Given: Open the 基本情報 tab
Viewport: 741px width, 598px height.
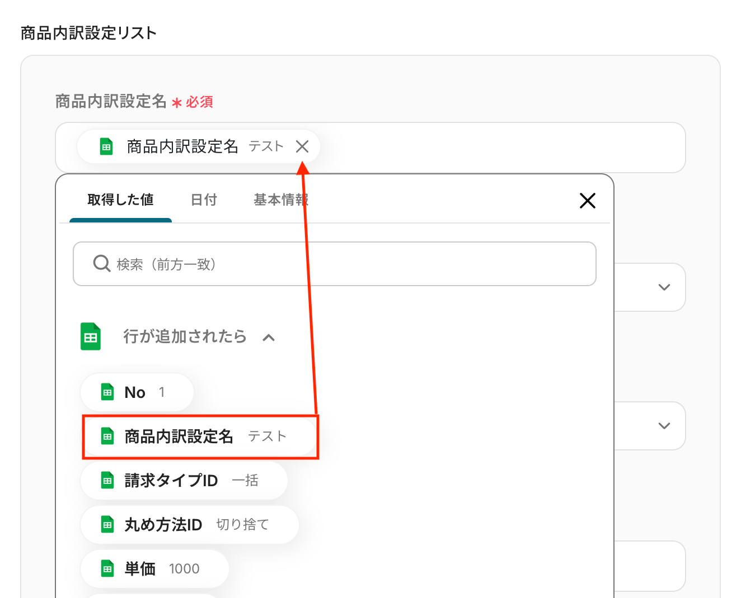Looking at the screenshot, I should [x=281, y=200].
